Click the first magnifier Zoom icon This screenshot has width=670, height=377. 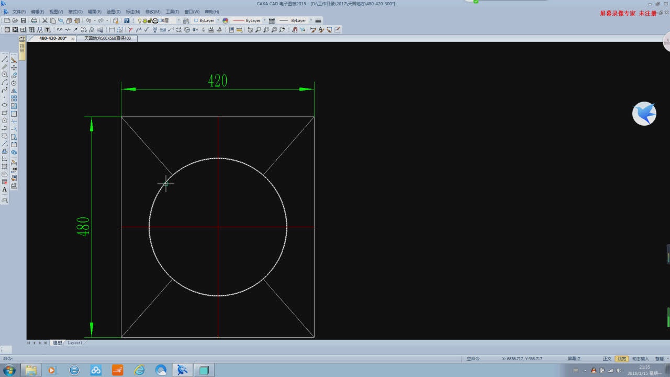258,29
